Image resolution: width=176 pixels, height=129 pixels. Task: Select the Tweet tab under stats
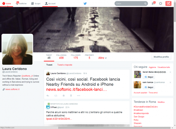pos(49,65)
